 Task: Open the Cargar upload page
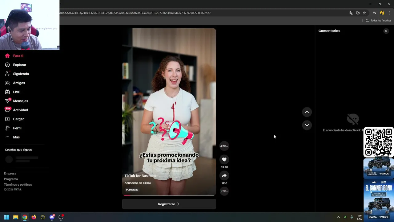[x=14, y=119]
